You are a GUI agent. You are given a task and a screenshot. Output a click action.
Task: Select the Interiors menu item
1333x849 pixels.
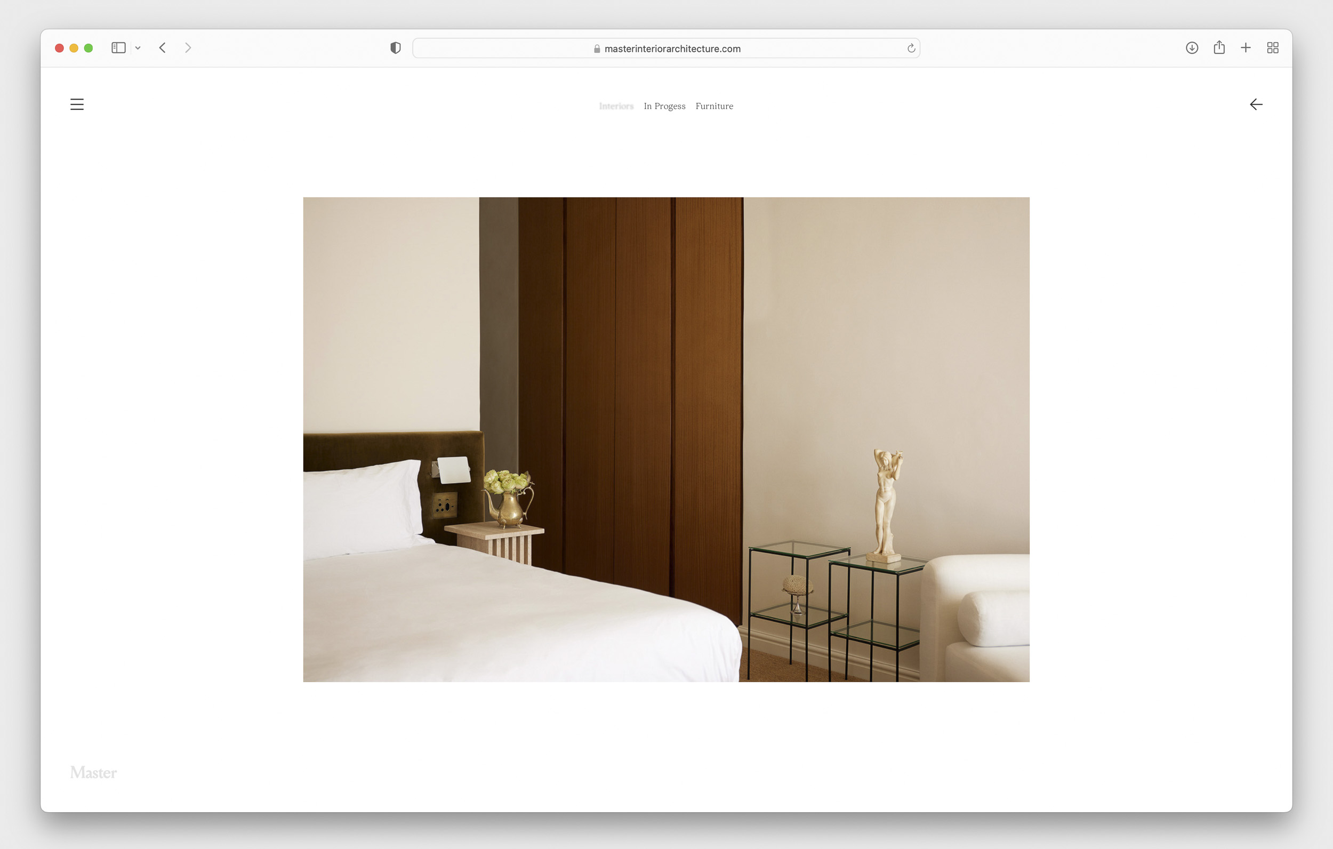[615, 106]
